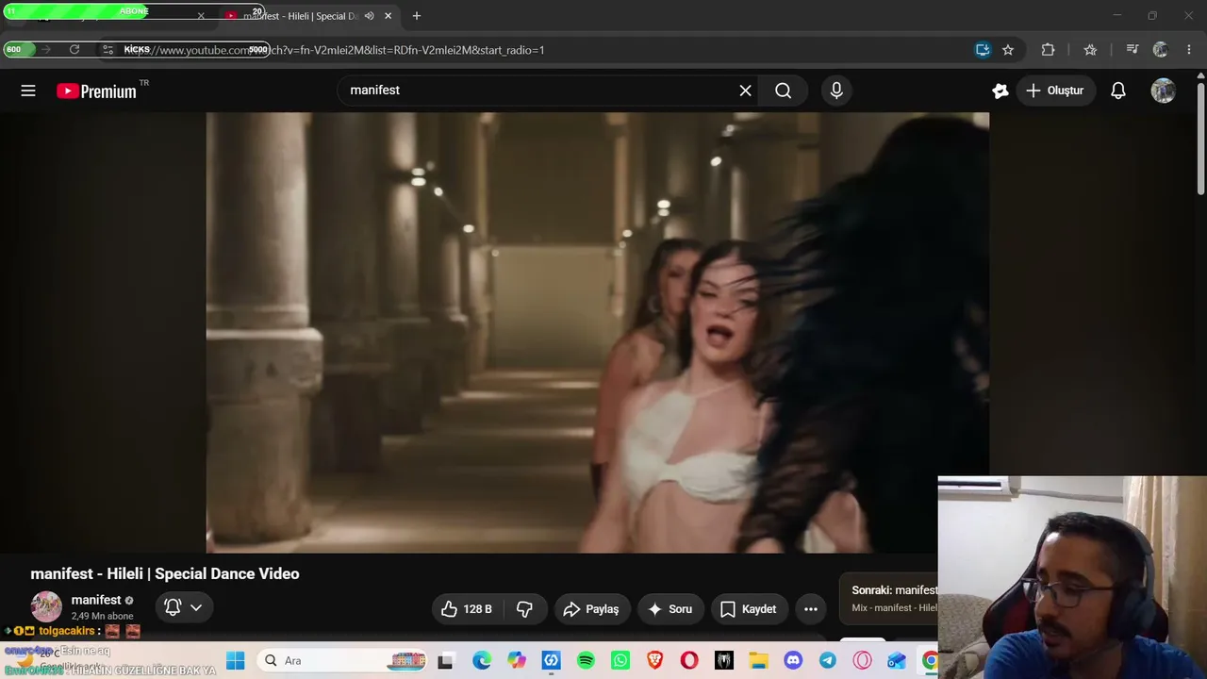Bookmark this page with the star
The image size is (1207, 679).
pyautogui.click(x=1008, y=50)
